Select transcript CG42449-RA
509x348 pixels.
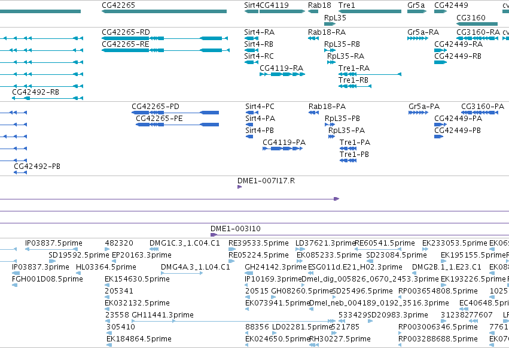tap(440, 50)
